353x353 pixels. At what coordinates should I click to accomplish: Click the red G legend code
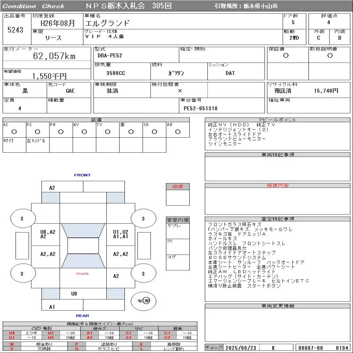[76, 349]
